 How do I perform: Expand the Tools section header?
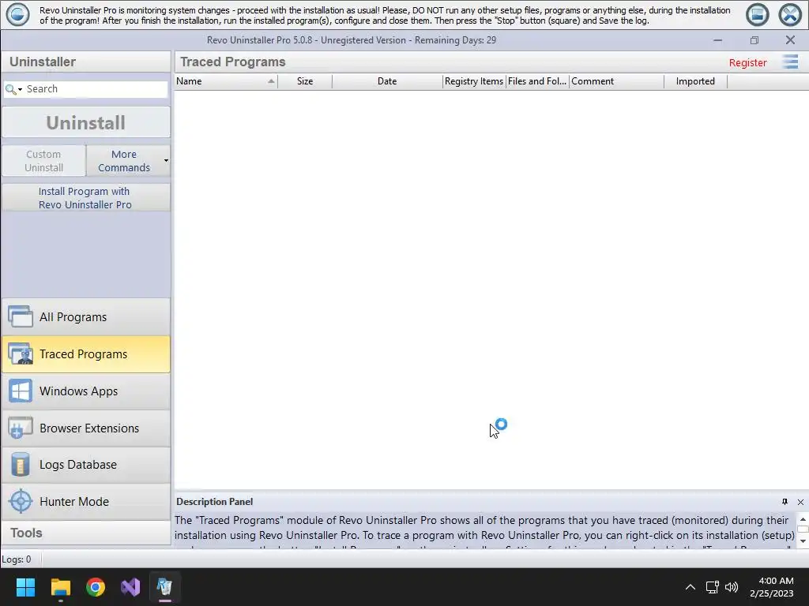coord(85,533)
